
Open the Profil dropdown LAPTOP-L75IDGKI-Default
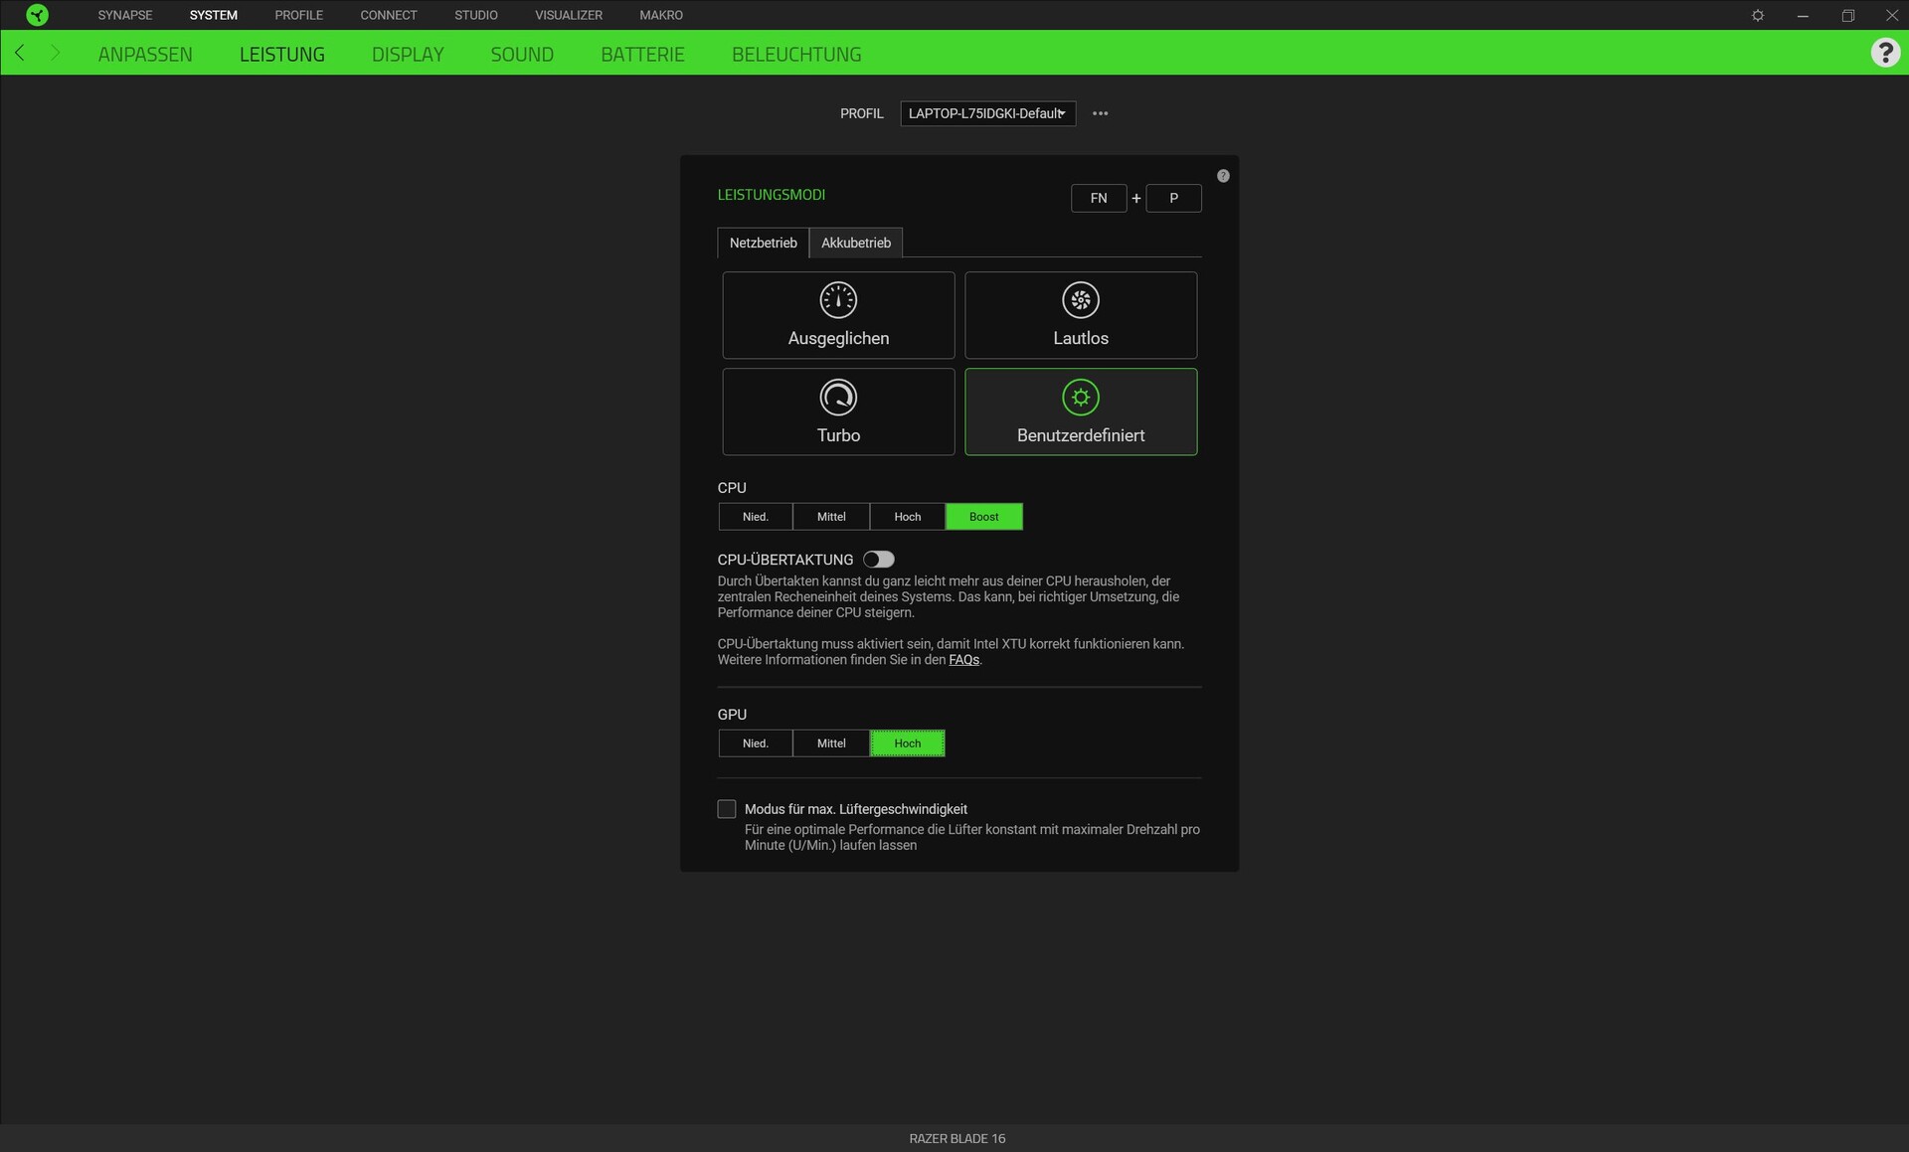[x=987, y=113]
